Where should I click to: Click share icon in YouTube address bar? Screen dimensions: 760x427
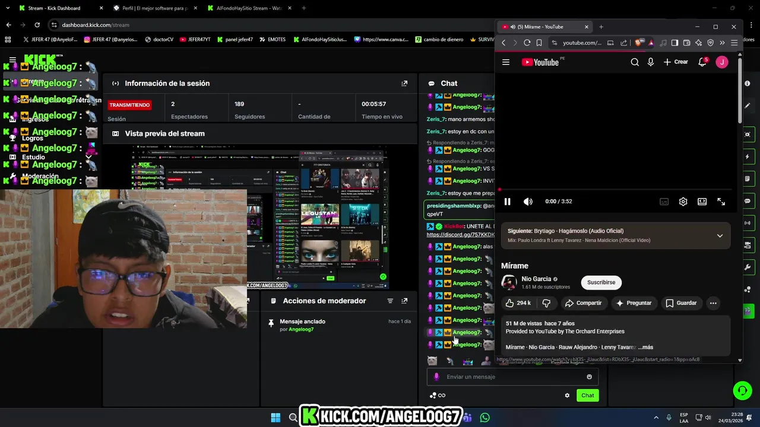coord(623,43)
